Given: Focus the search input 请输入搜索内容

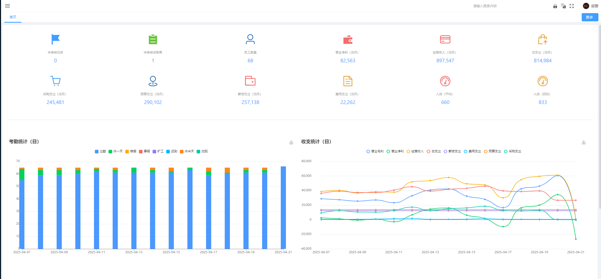Looking at the screenshot, I should (x=485, y=6).
